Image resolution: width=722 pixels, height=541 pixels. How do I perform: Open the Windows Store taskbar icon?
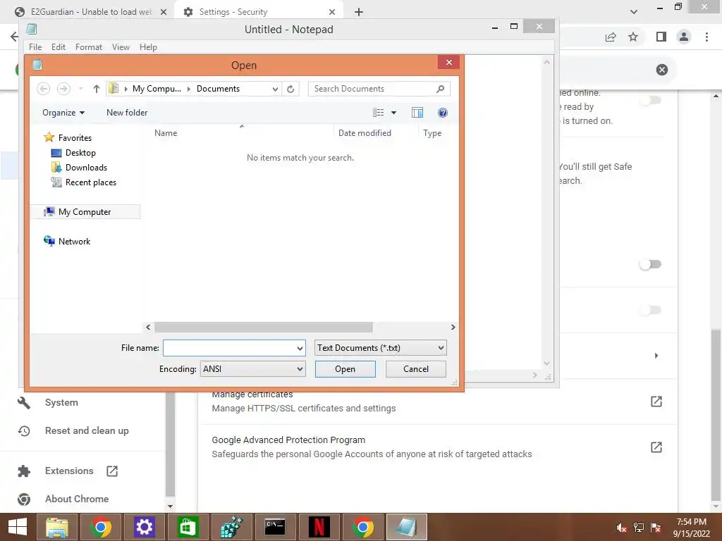188,527
